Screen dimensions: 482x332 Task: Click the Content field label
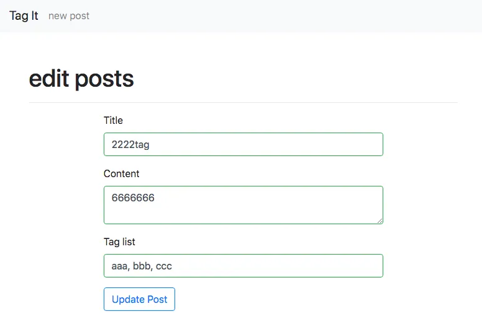coord(121,173)
